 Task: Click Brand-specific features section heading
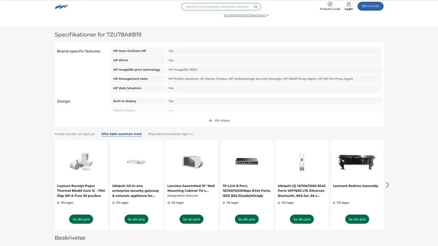(79, 51)
